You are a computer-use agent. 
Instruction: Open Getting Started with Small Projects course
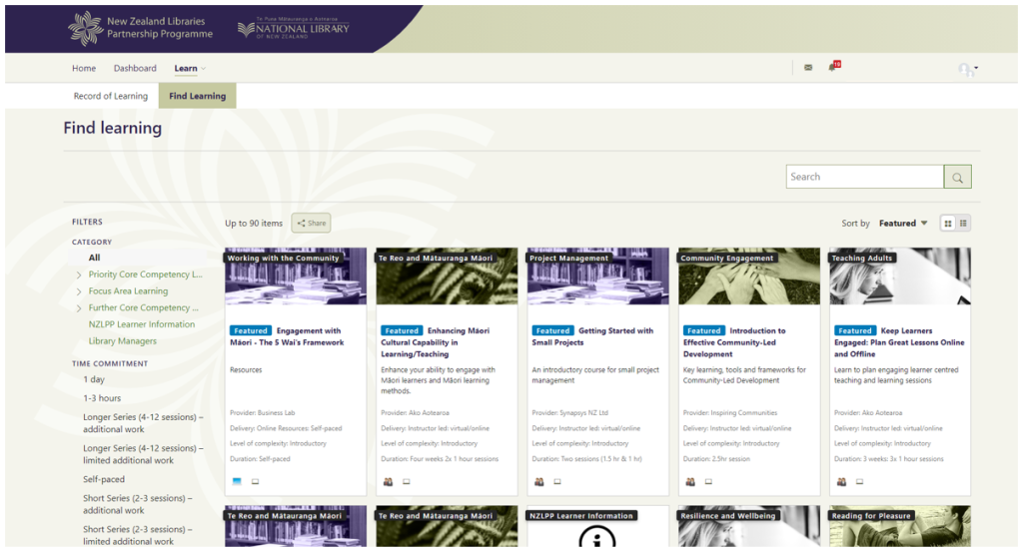(592, 336)
